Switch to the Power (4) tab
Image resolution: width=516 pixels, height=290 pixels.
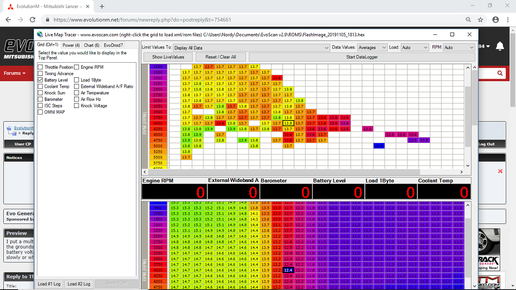[71, 45]
